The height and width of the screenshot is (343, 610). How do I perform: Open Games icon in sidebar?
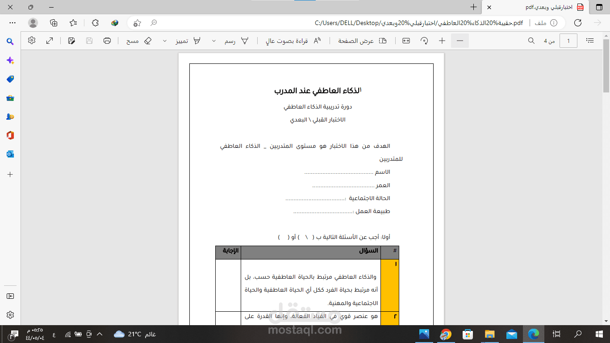[10, 117]
